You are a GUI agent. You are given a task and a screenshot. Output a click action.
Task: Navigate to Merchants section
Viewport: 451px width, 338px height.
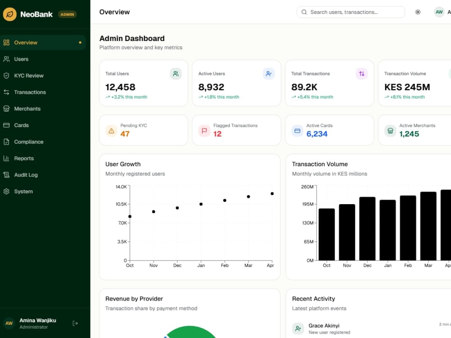(43, 109)
